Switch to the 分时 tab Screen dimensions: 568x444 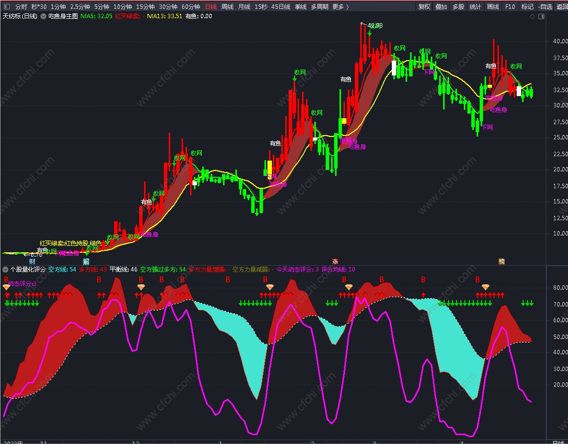click(21, 6)
